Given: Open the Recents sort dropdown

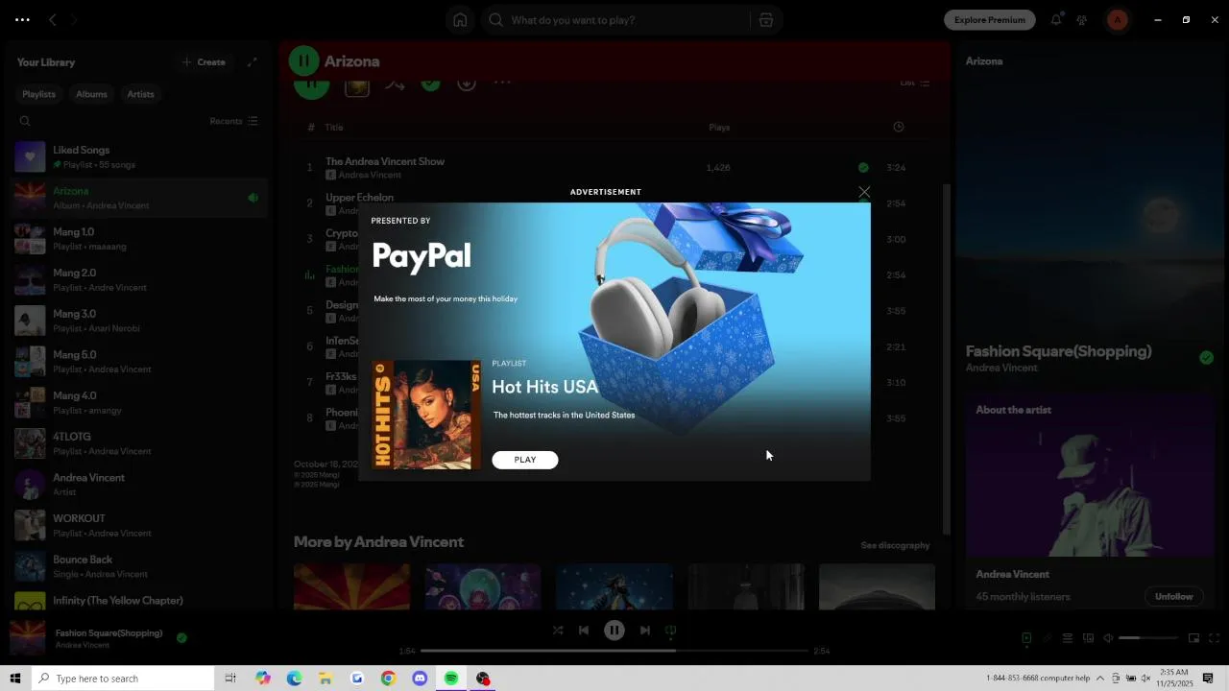Looking at the screenshot, I should tap(234, 121).
